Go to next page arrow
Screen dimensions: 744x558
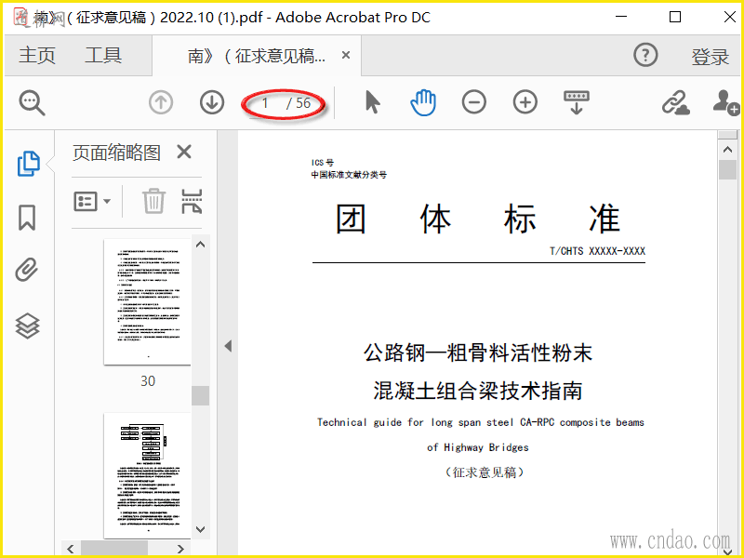[x=212, y=102]
